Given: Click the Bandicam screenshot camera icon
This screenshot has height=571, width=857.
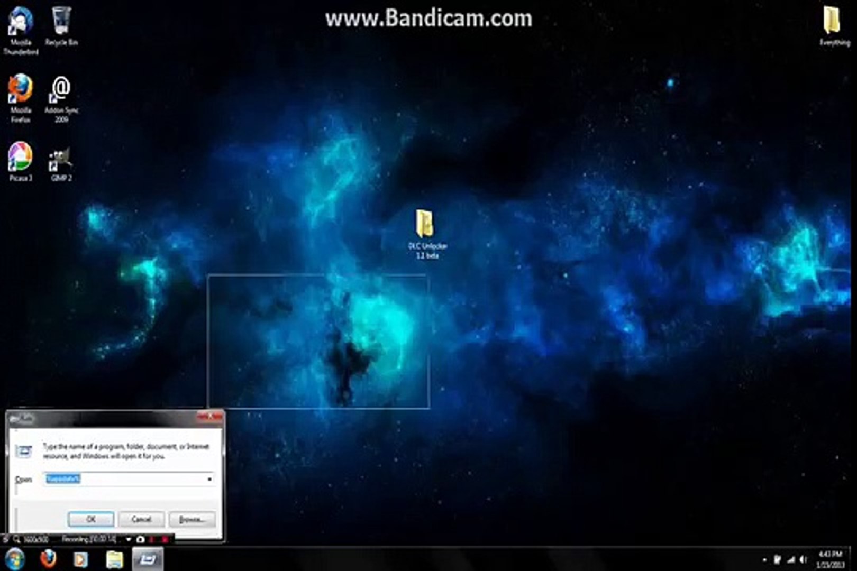Looking at the screenshot, I should pyautogui.click(x=140, y=539).
